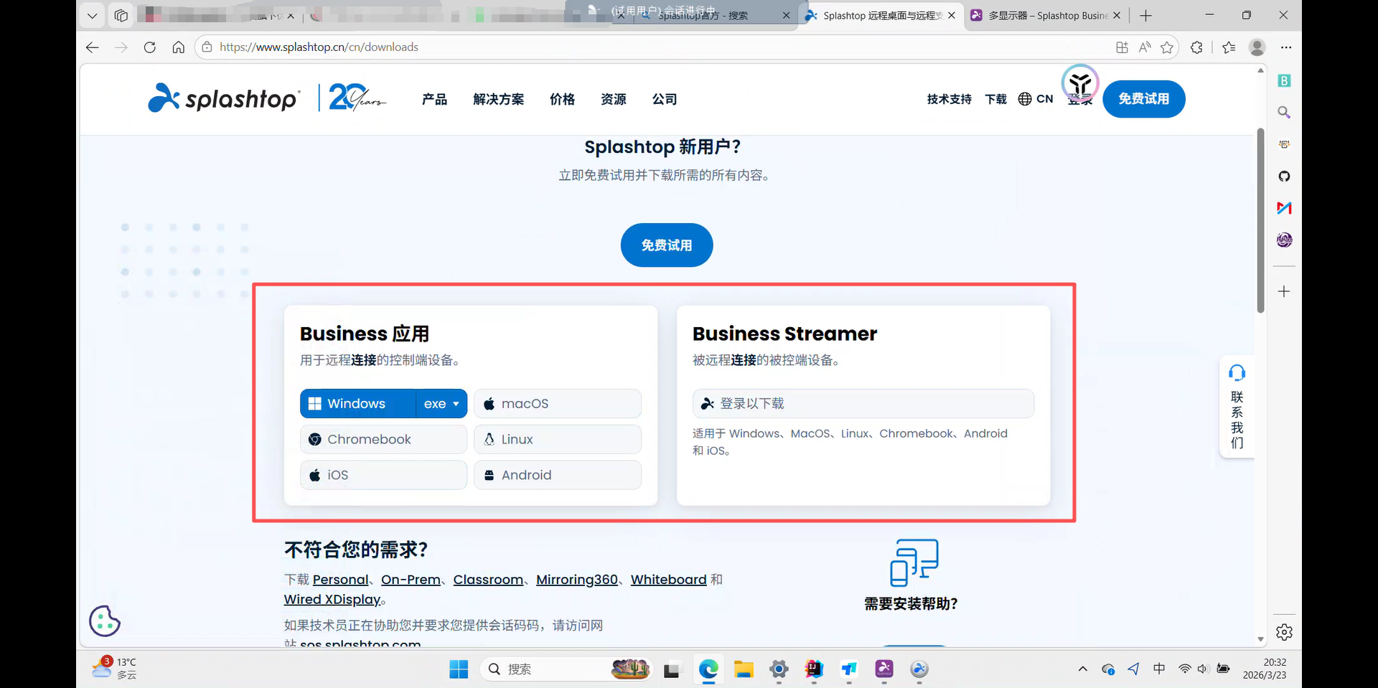Open the volume control in system tray
The image size is (1378, 688).
click(x=1203, y=669)
